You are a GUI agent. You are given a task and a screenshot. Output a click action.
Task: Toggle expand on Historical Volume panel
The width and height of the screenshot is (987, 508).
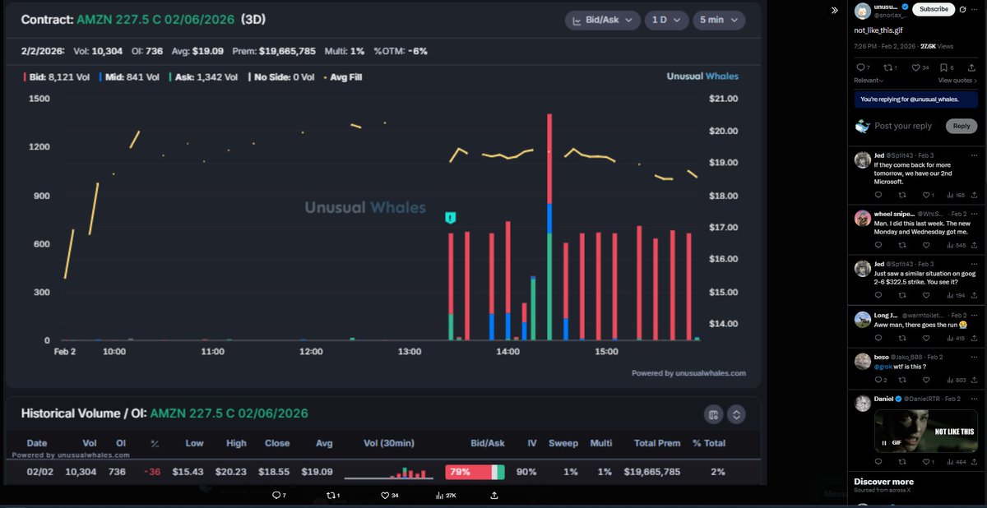[736, 414]
